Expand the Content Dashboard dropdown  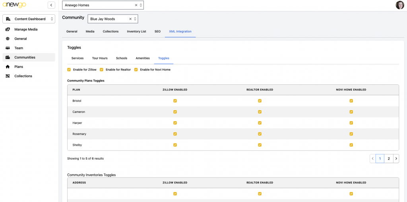pos(29,19)
